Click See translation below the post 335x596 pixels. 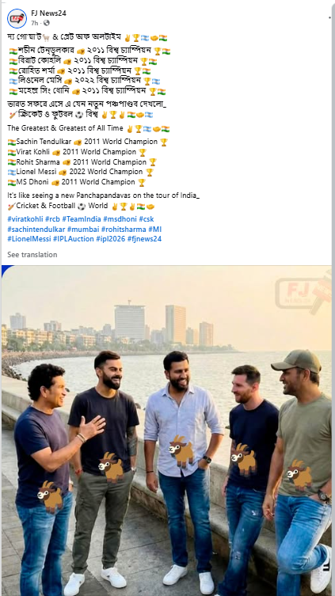32,255
